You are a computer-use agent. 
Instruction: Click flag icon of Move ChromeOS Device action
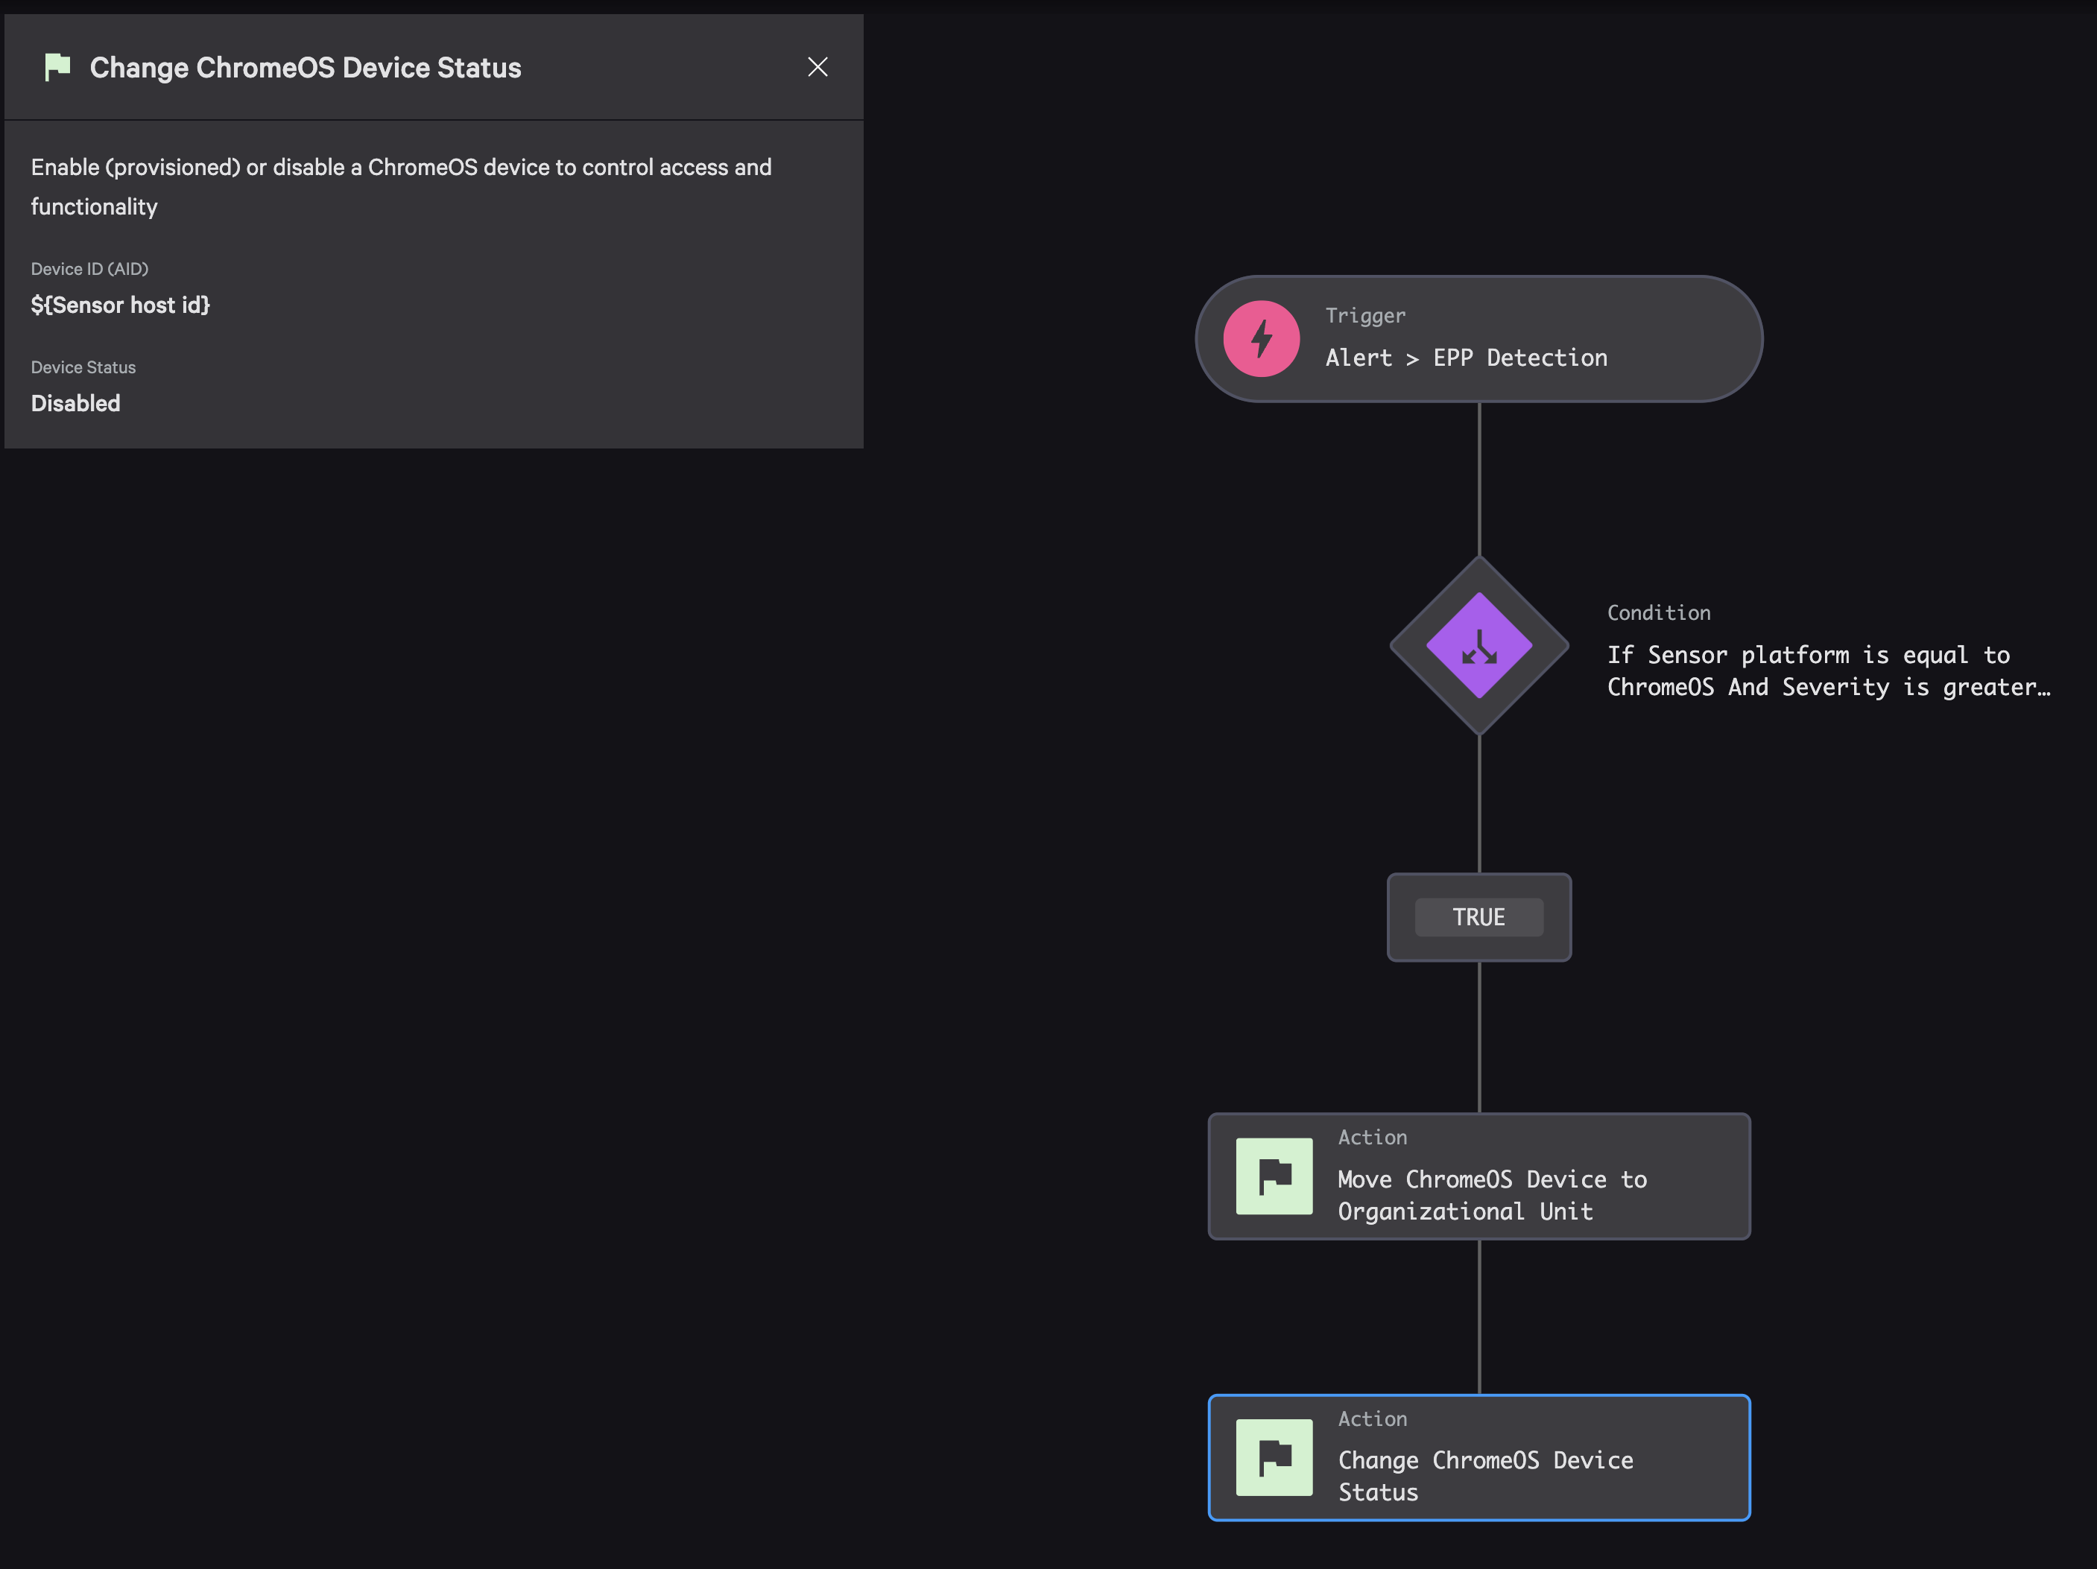[1274, 1176]
